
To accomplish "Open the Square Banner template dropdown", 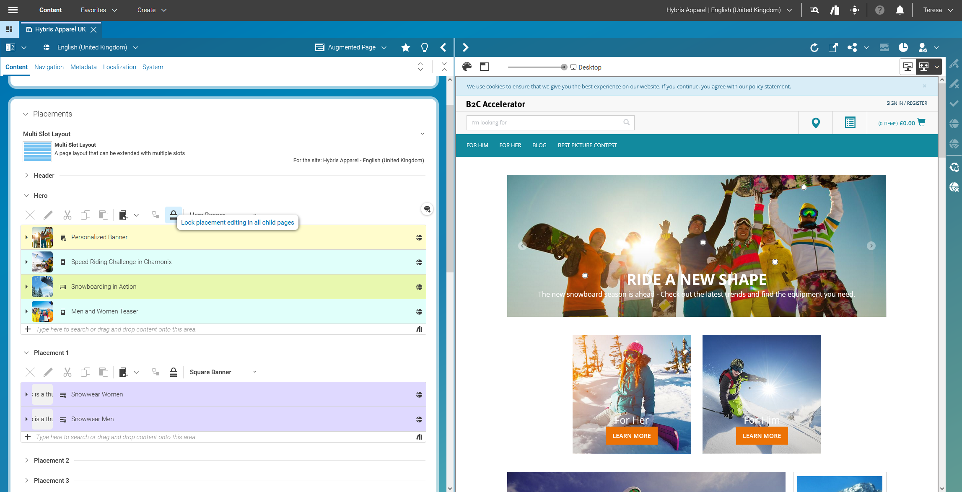I will (223, 372).
